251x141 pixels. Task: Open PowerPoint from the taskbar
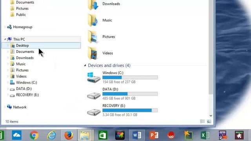[154, 135]
